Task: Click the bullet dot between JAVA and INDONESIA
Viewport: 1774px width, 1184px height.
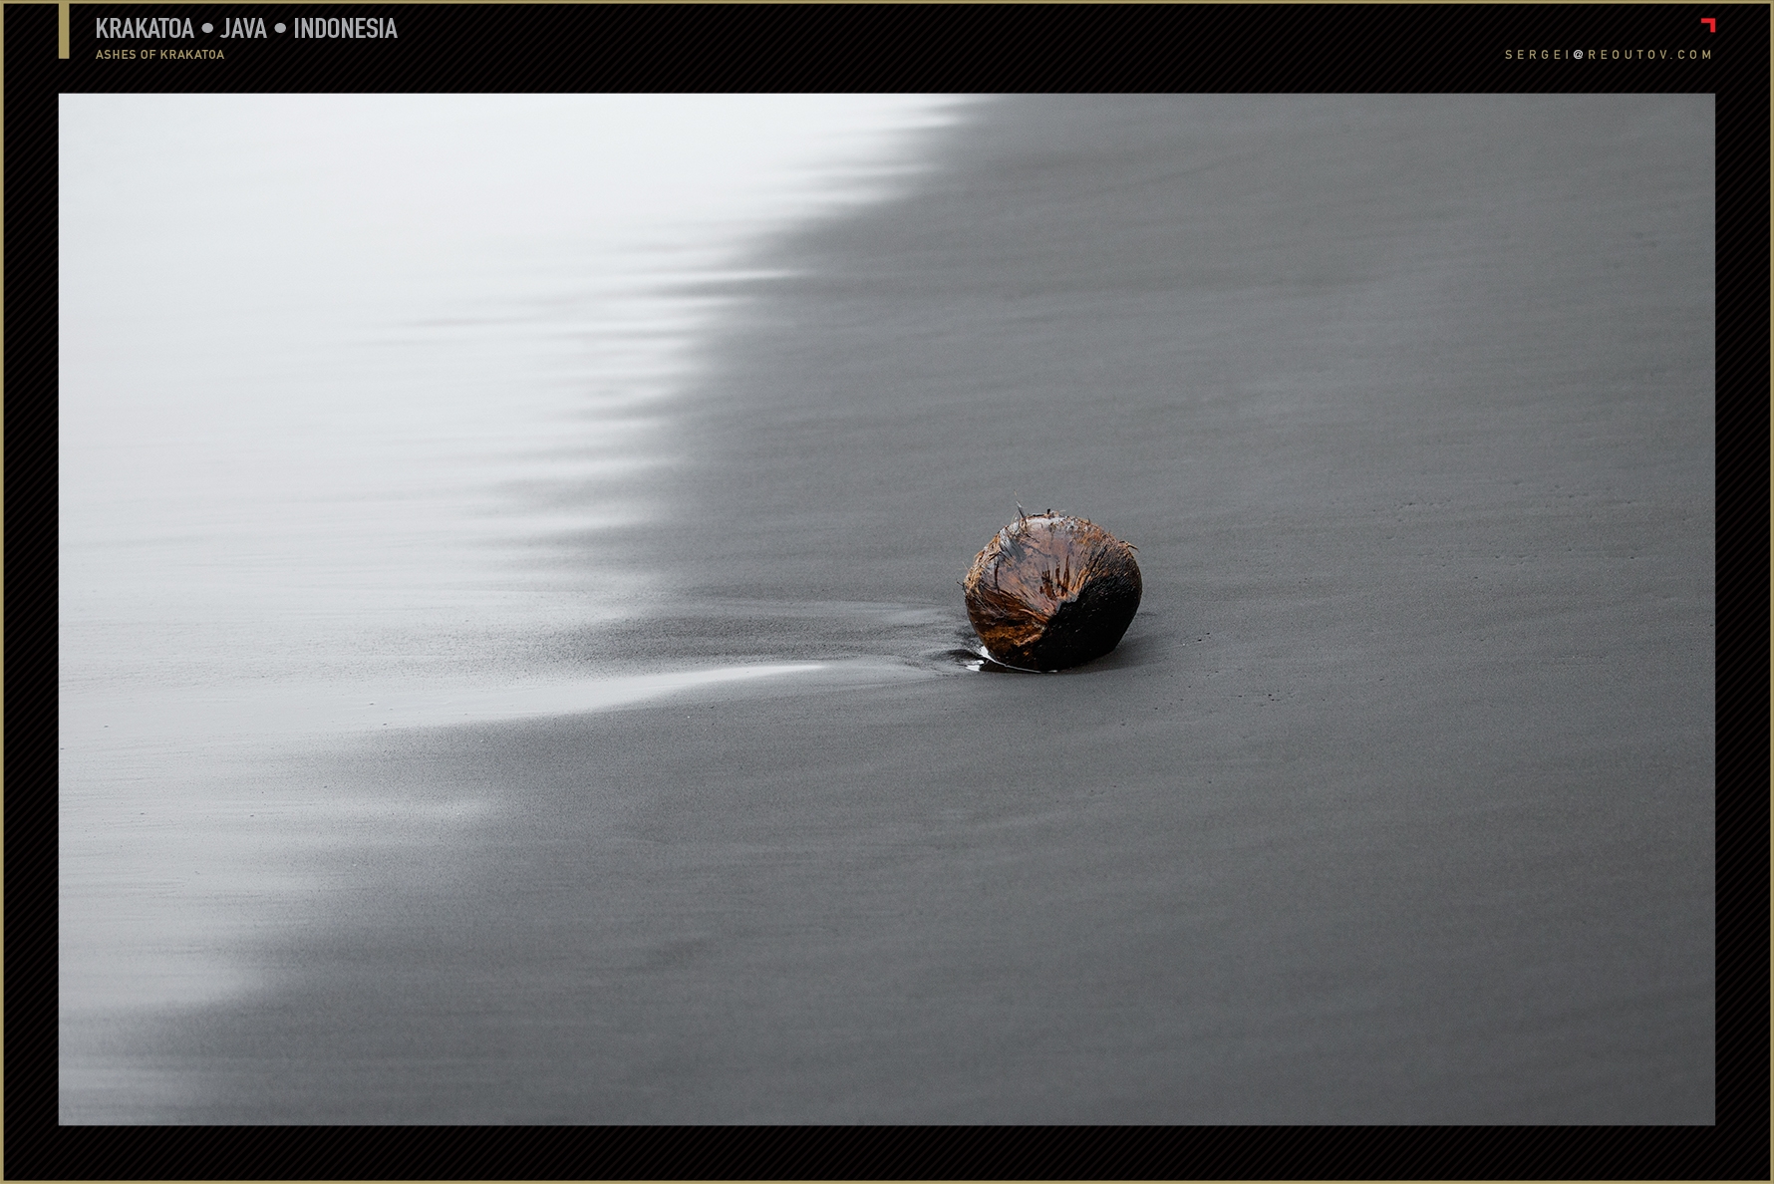Action: (280, 29)
